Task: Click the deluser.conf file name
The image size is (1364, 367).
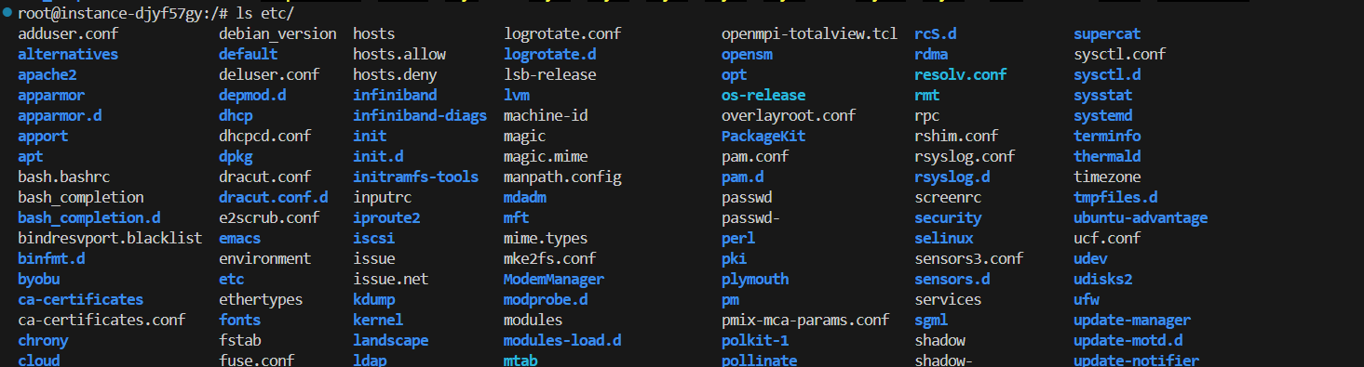Action: (x=269, y=74)
